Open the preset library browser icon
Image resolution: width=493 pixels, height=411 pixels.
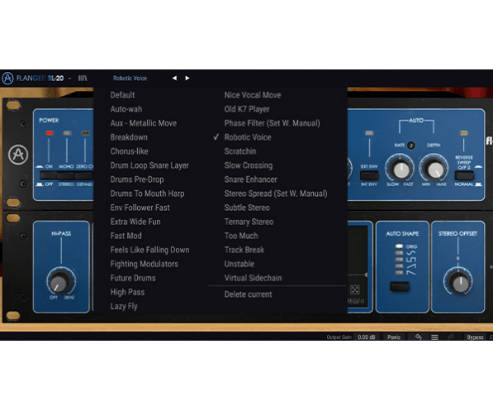83,78
